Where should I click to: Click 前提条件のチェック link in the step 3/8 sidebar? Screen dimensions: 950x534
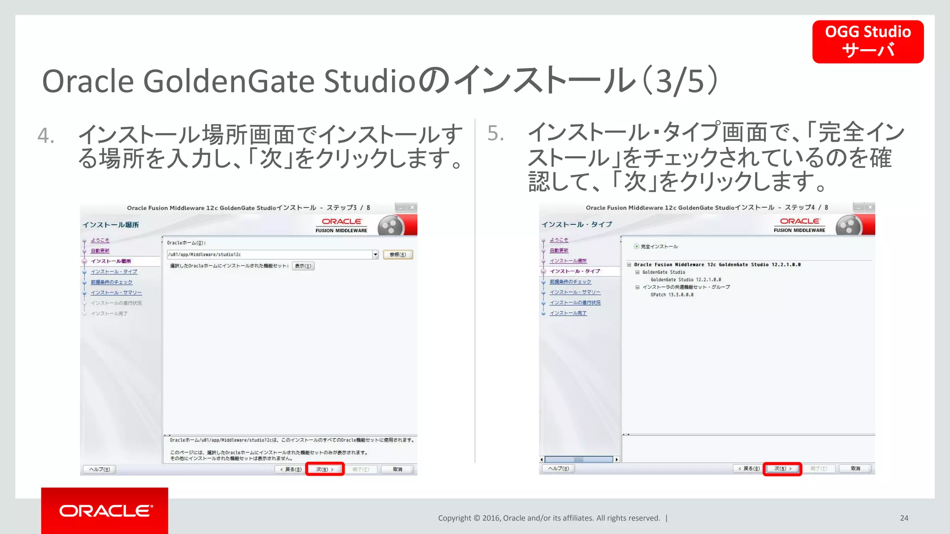111,282
